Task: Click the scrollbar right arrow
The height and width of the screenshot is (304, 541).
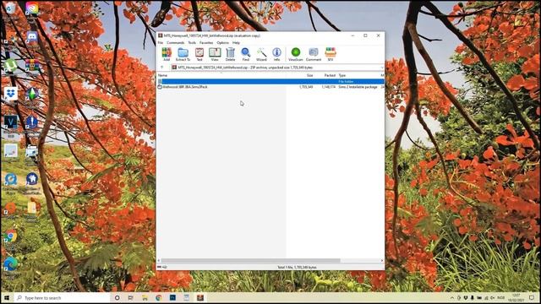Action: click(x=382, y=261)
